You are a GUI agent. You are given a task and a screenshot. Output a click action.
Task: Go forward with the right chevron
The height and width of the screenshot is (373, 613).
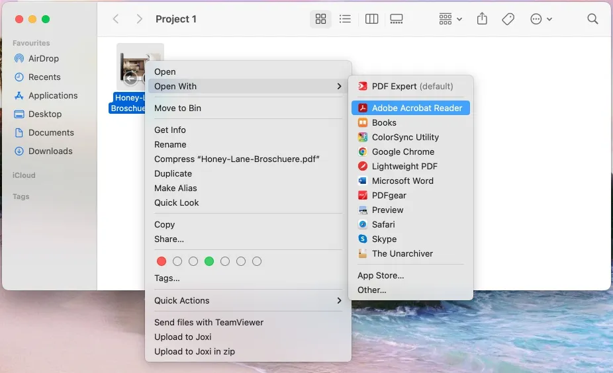click(x=139, y=19)
